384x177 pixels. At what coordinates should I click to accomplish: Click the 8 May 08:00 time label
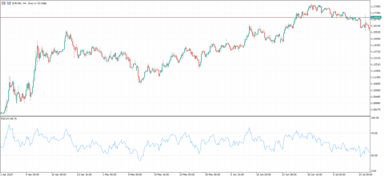tap(135, 174)
